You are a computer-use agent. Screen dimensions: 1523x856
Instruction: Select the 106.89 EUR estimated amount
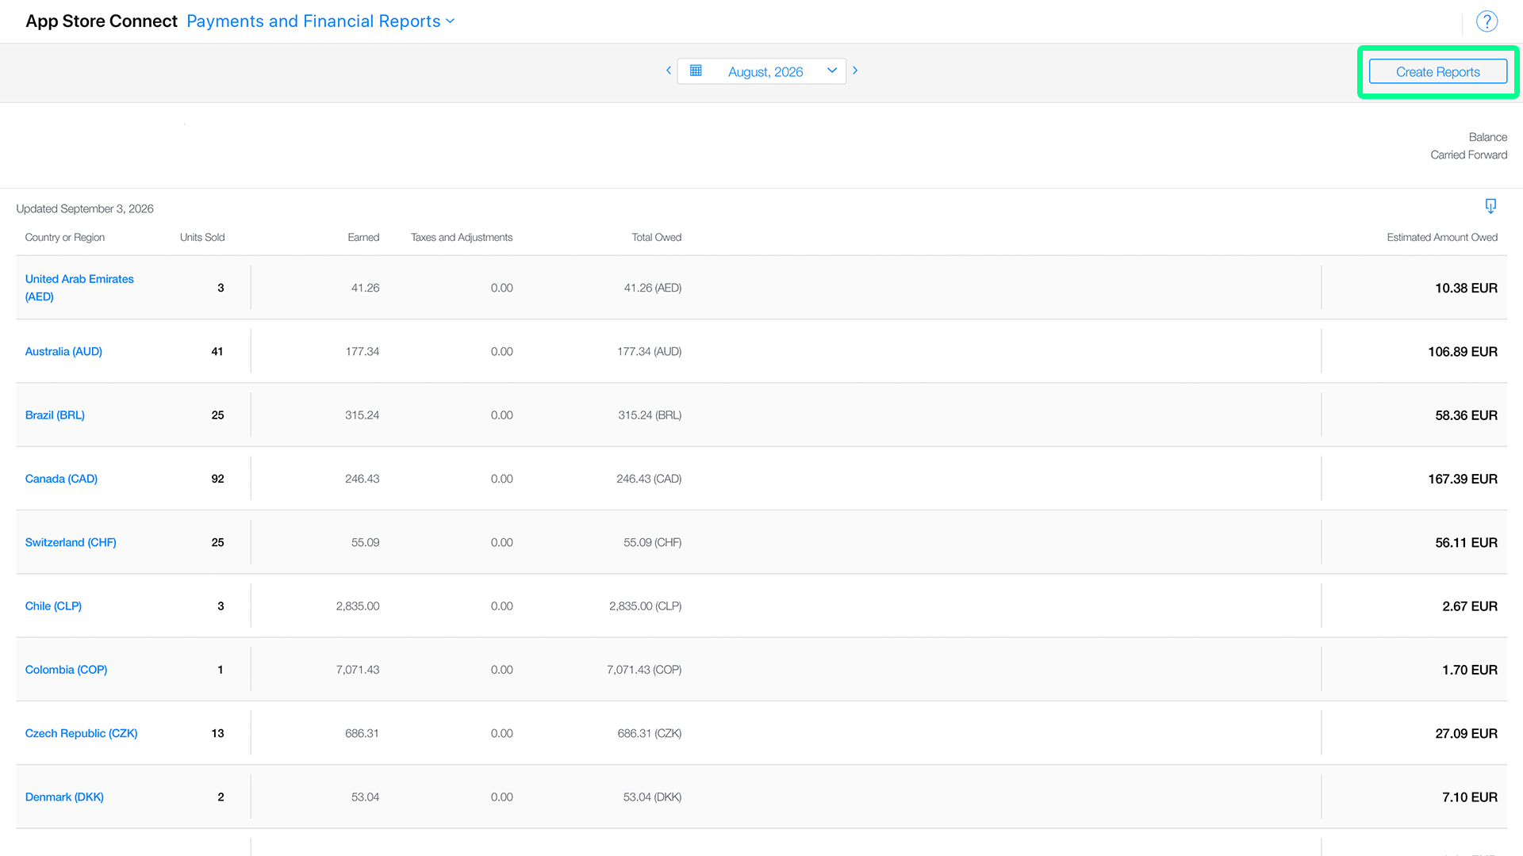[1463, 351]
